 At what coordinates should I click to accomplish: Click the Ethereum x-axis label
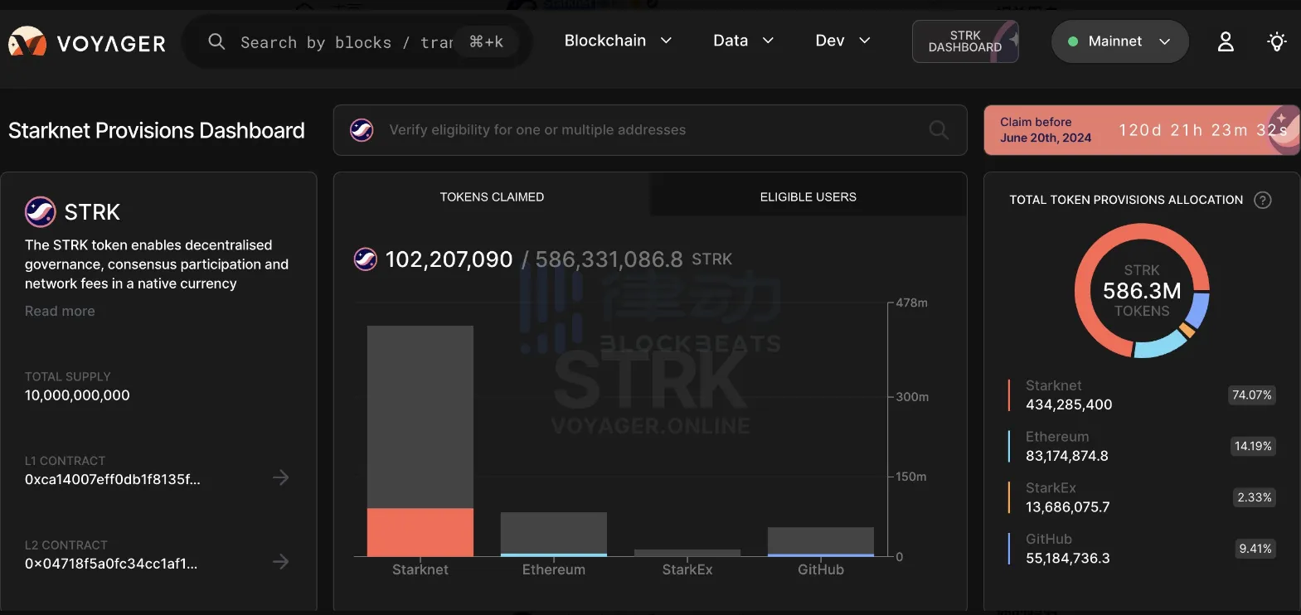pos(554,569)
